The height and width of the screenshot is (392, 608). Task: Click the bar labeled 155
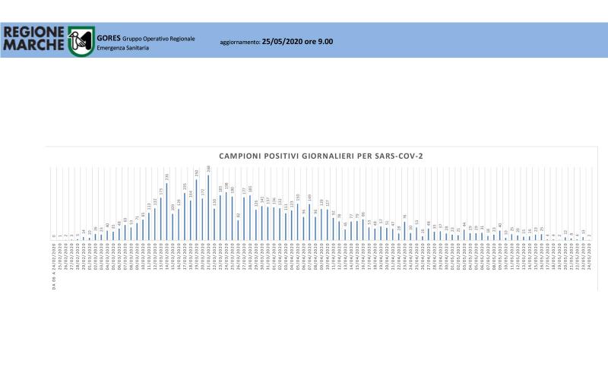298,222
